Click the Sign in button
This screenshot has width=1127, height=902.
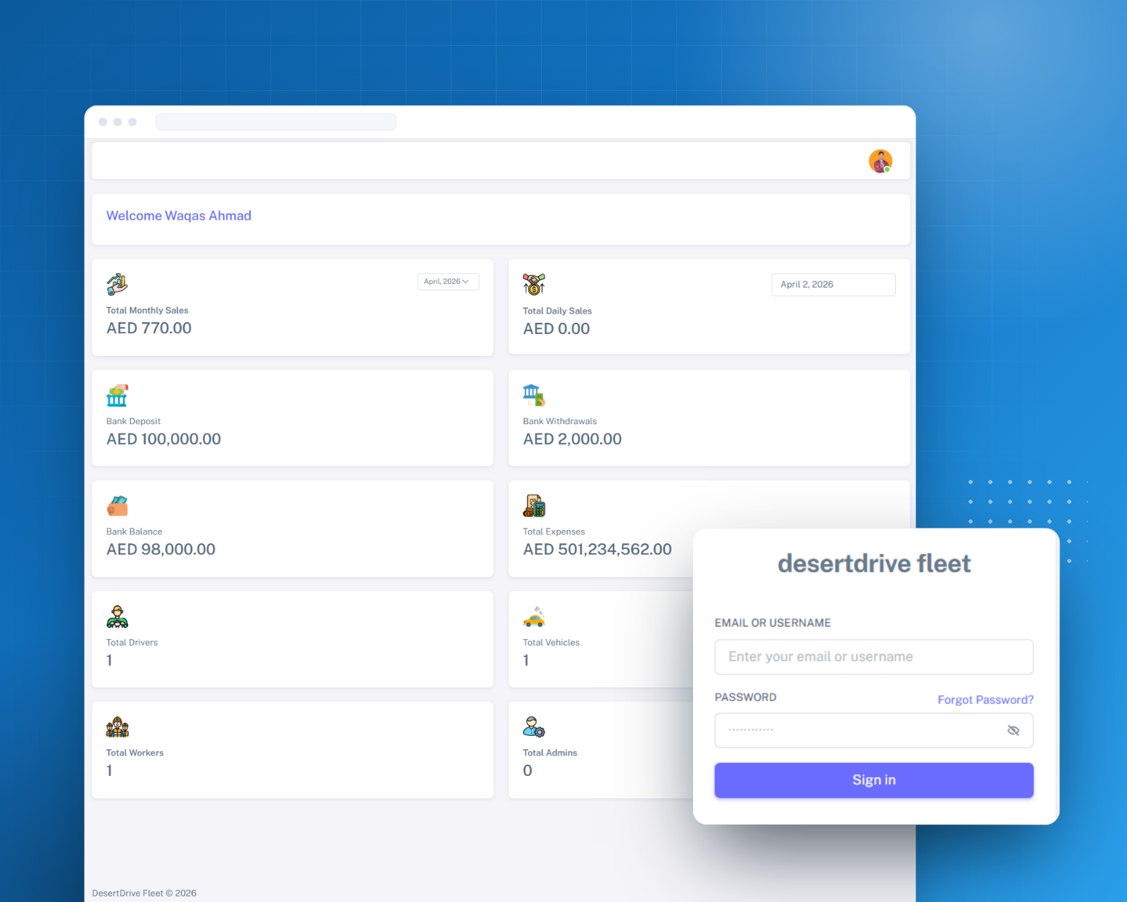click(873, 780)
